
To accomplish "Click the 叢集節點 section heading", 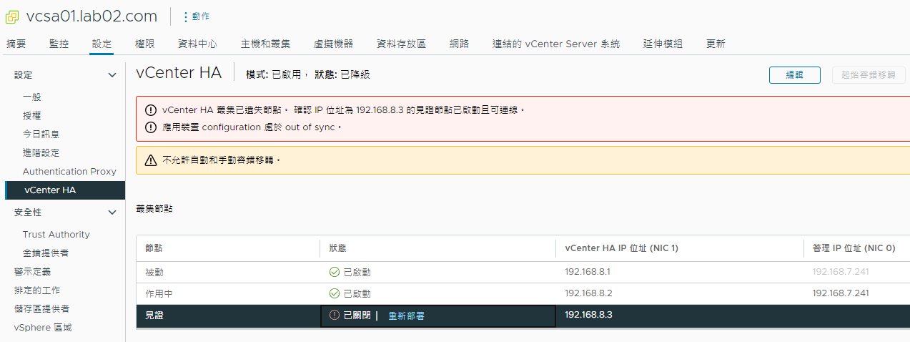I will coord(154,209).
